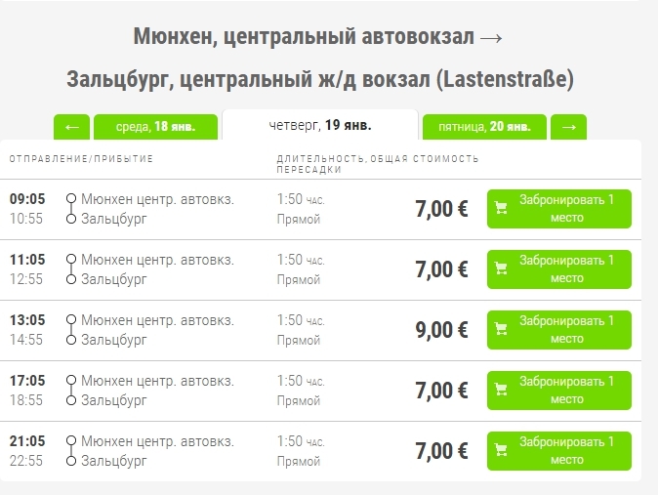
Task: Click the previous day left arrow button
Action: click(71, 127)
